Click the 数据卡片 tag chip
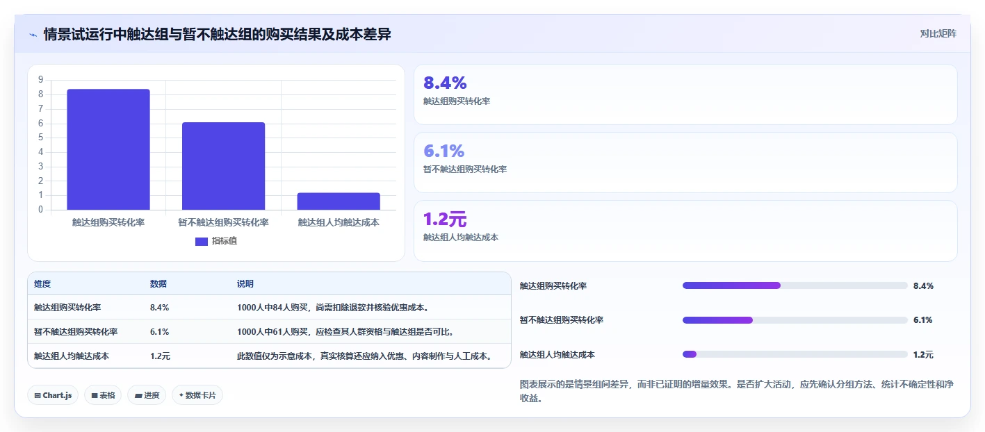Viewport: 985px width, 432px height. click(x=197, y=395)
